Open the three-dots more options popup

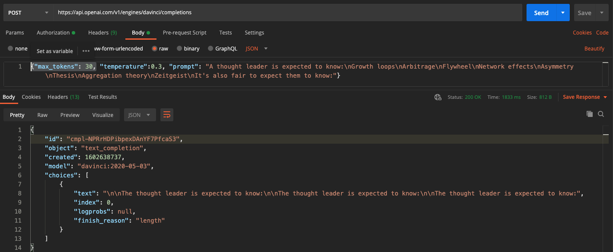point(86,51)
